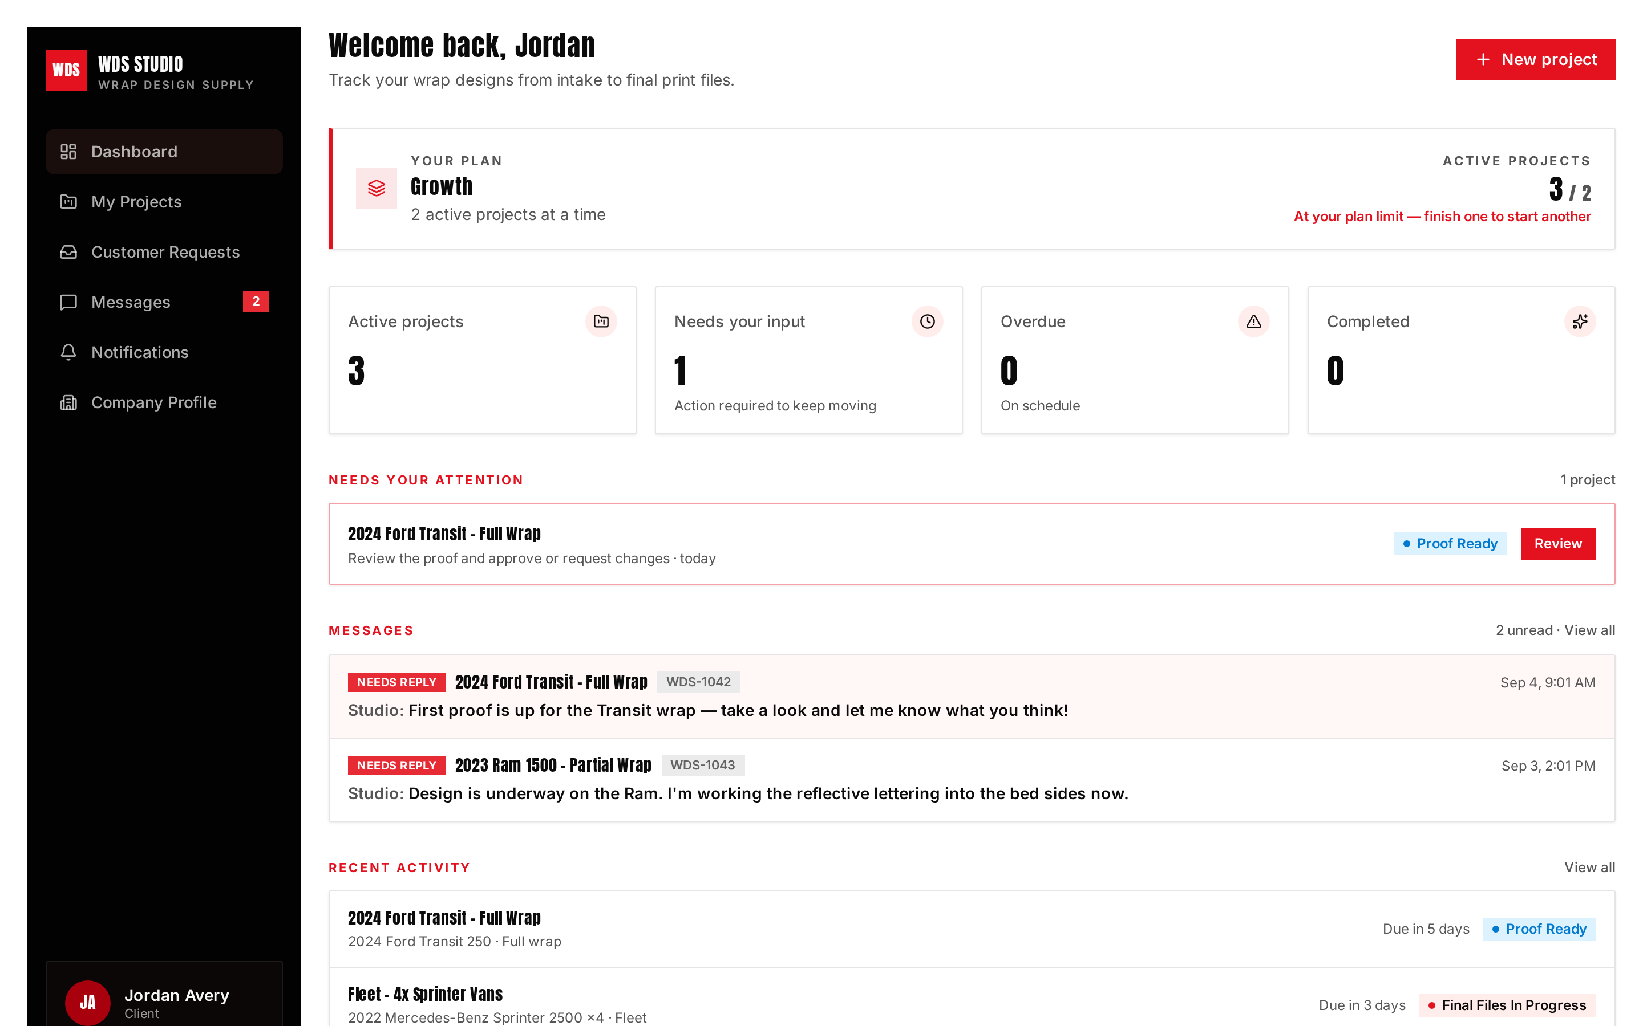Click the Customer Requests inbox icon

tap(68, 252)
